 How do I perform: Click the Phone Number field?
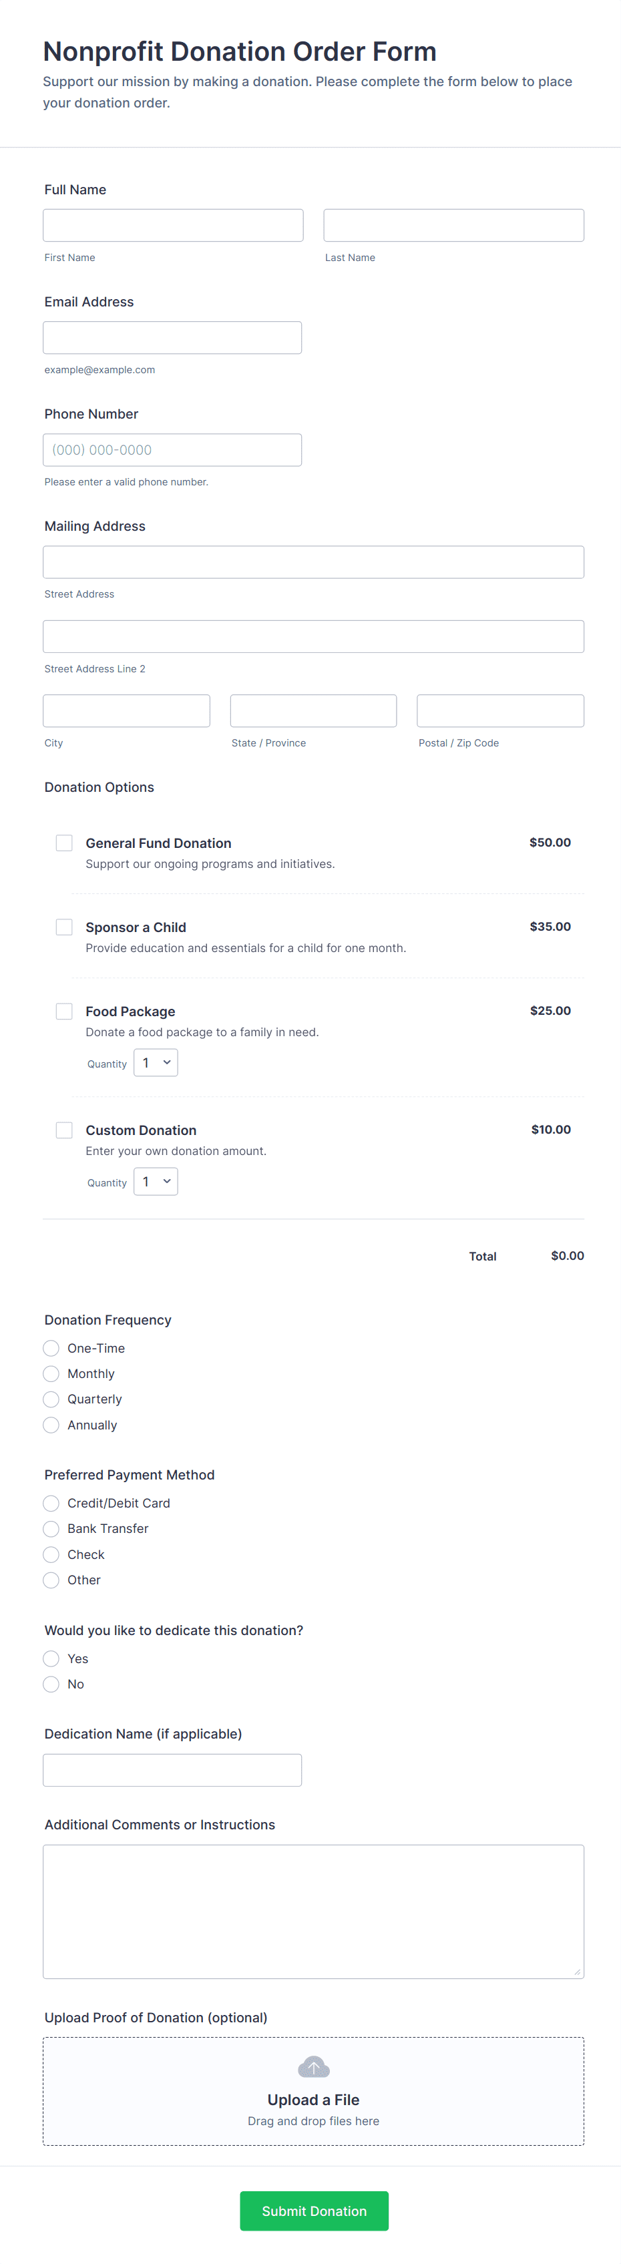tap(172, 450)
